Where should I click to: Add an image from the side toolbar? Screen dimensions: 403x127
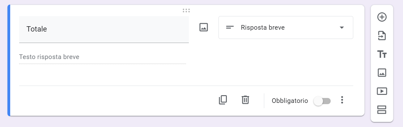point(382,73)
